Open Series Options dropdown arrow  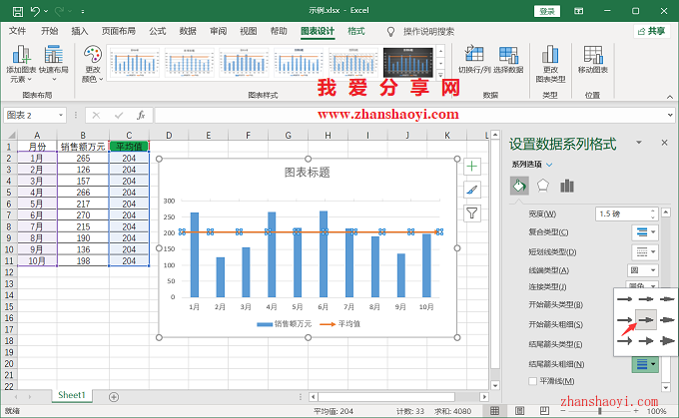[x=549, y=165]
